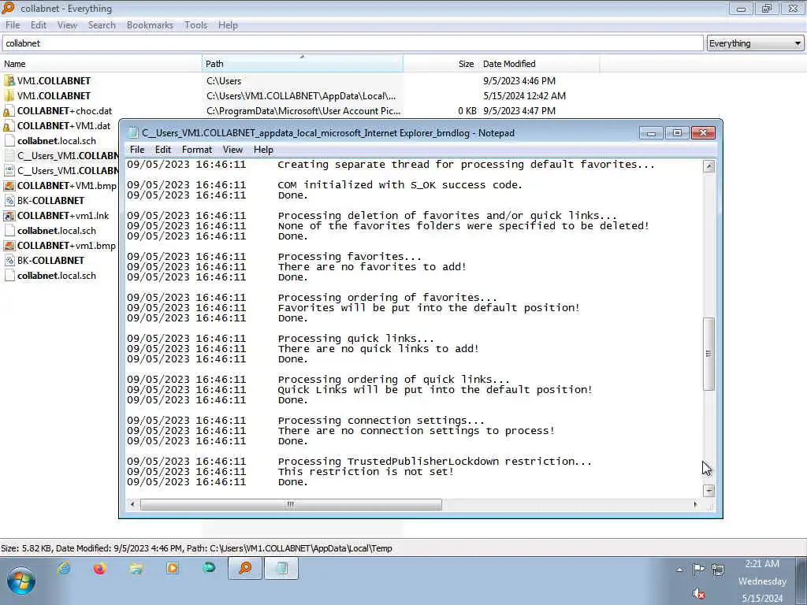The height and width of the screenshot is (605, 807).
Task: Select folder icon of VM1.COLLABNET in C:\Users
Action: coord(9,81)
